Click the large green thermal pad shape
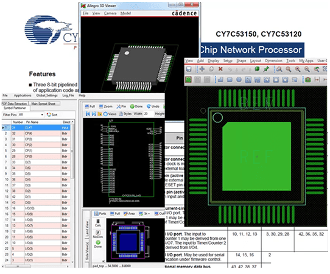This screenshot has height=274, width=330. point(257,156)
